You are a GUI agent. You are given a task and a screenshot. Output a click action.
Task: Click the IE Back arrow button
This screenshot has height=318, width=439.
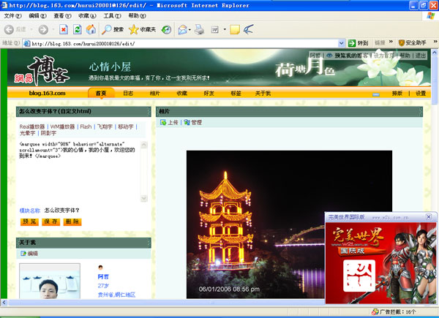coord(10,29)
